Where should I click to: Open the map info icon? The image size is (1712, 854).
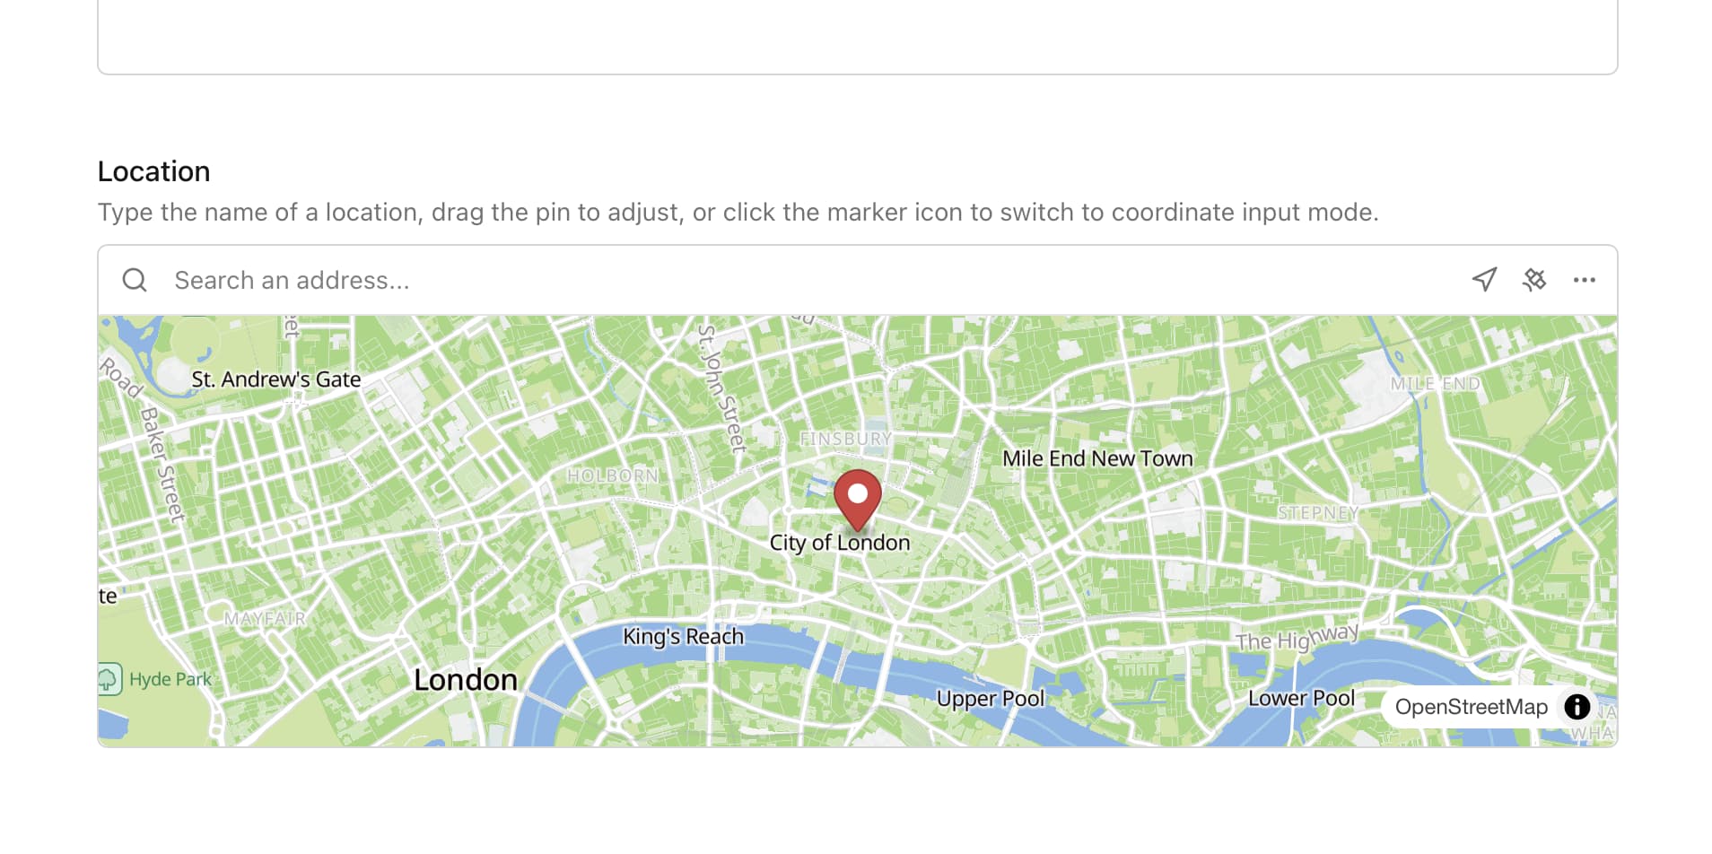[1577, 707]
